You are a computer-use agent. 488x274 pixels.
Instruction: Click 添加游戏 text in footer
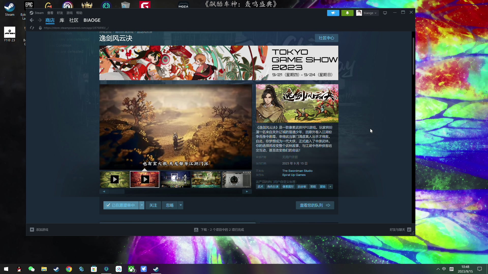pos(42,230)
